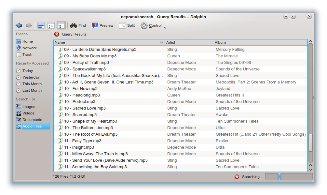Image resolution: width=327 pixels, height=195 pixels.
Task: Split the view with Split button
Action: [x=127, y=25]
